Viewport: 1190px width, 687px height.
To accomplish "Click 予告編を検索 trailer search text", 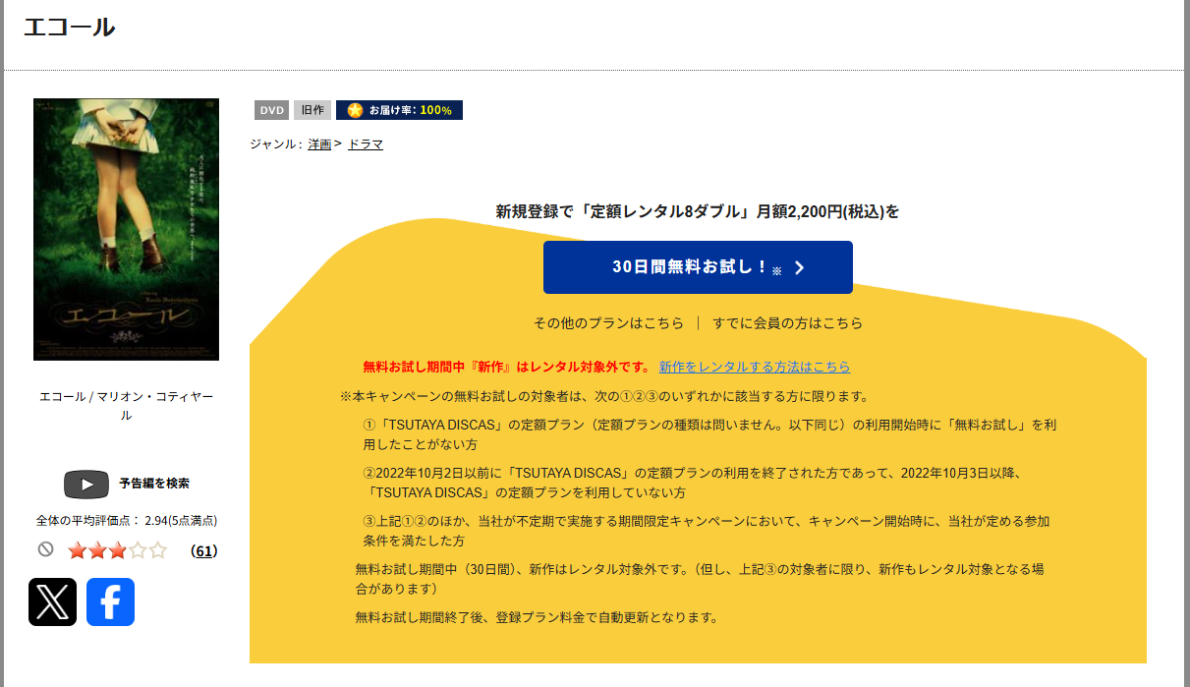I will (x=154, y=484).
